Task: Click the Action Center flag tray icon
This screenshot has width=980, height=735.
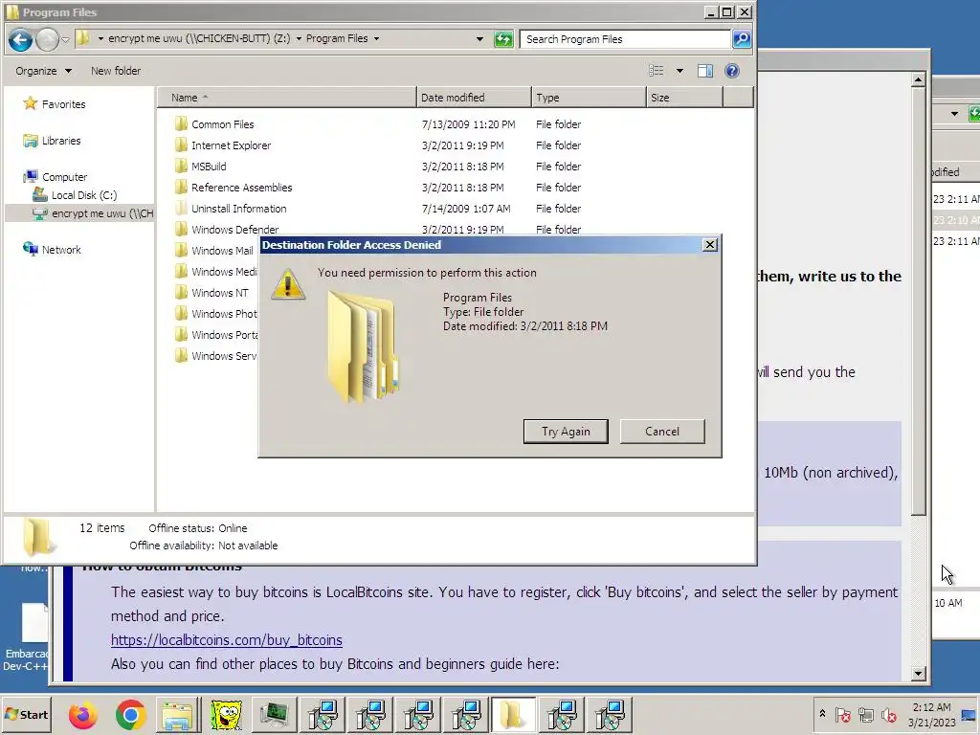Action: point(842,715)
